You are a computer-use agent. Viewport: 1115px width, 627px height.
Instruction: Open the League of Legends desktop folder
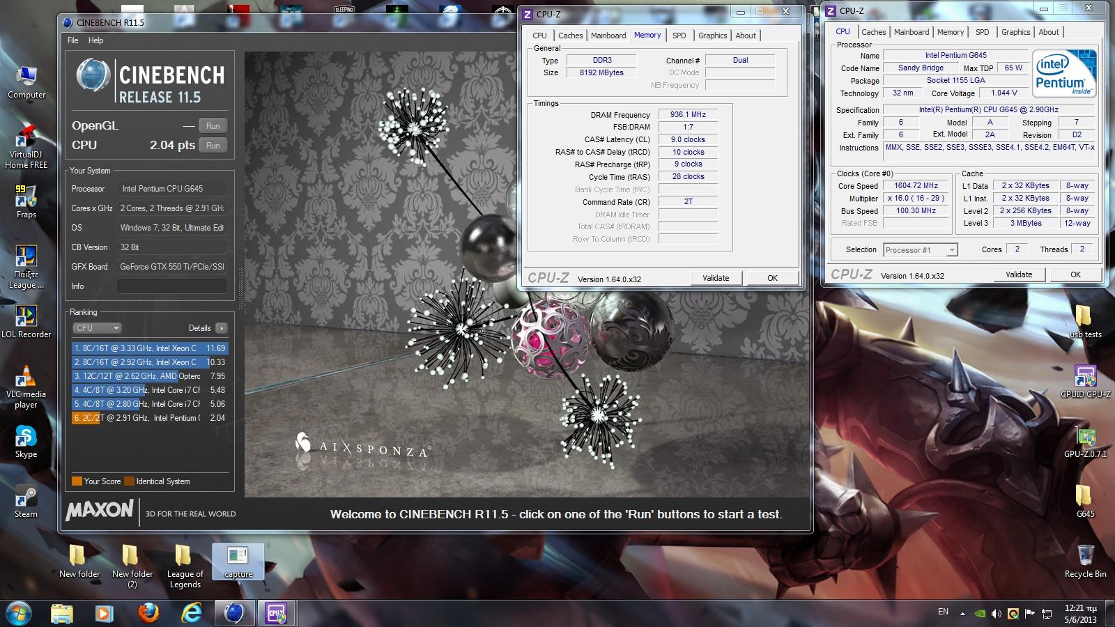click(185, 566)
